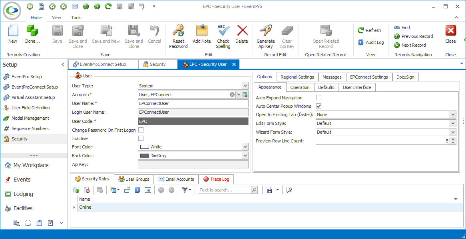Click the Add Note icon
This screenshot has height=239, width=466.
click(202, 31)
